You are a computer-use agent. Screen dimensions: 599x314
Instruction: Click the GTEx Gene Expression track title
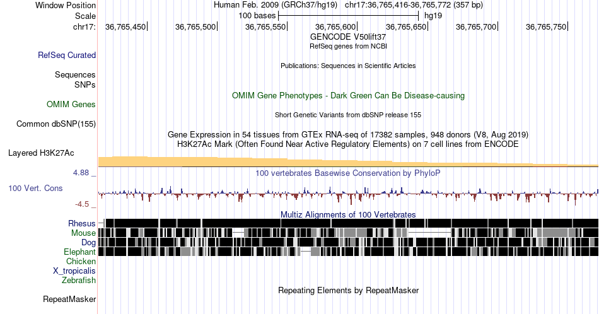tap(348, 134)
